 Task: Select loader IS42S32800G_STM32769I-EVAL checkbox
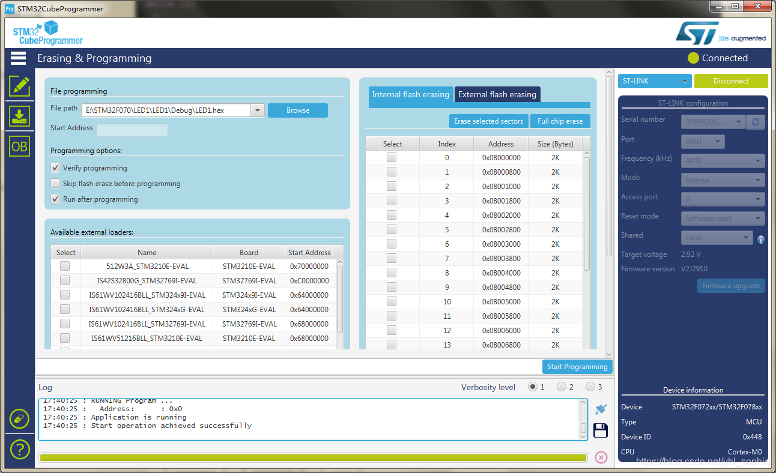[x=65, y=280]
